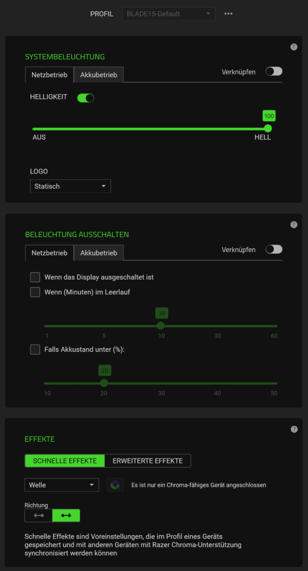Screen dimensions: 308x571
Task: Select right wave direction arrow
Action: tap(66, 515)
